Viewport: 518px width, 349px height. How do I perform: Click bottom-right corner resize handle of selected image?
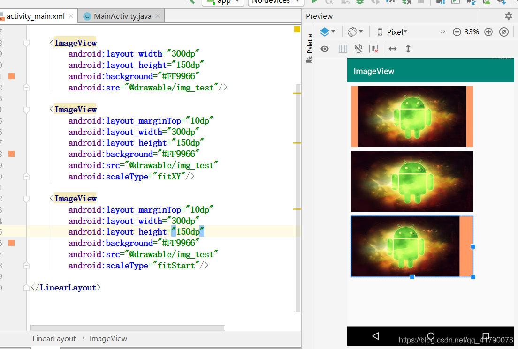click(473, 277)
